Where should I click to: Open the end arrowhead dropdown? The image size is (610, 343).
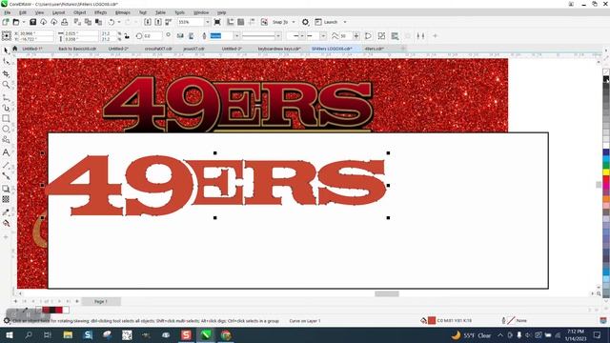[323, 36]
